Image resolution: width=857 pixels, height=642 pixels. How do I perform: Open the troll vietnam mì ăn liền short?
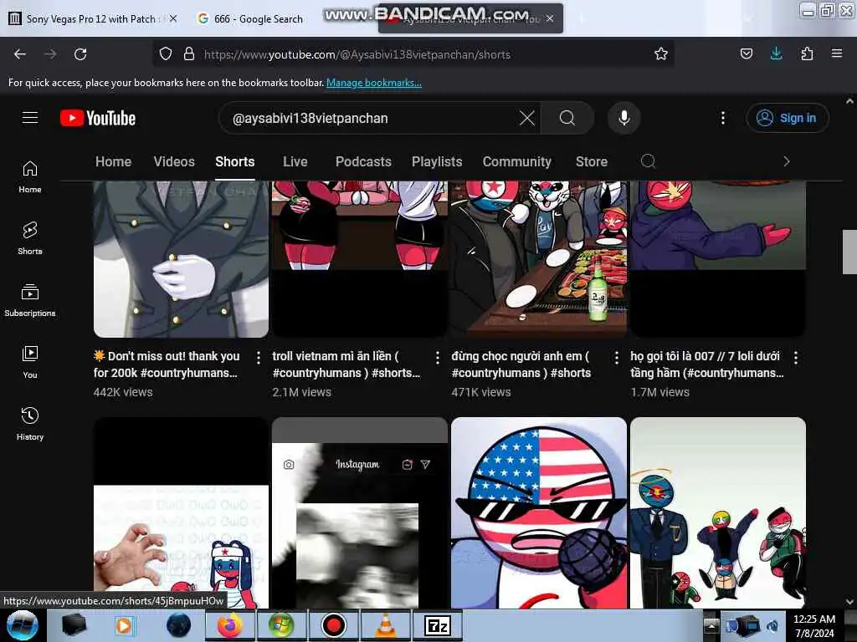(x=360, y=259)
